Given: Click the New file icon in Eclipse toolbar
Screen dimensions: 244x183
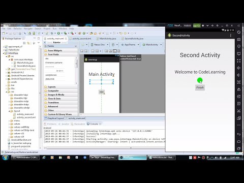Looking at the screenshot, I should (4, 33).
